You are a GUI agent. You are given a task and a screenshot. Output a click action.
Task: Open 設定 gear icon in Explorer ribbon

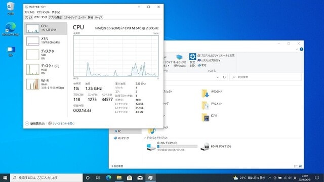[192, 60]
